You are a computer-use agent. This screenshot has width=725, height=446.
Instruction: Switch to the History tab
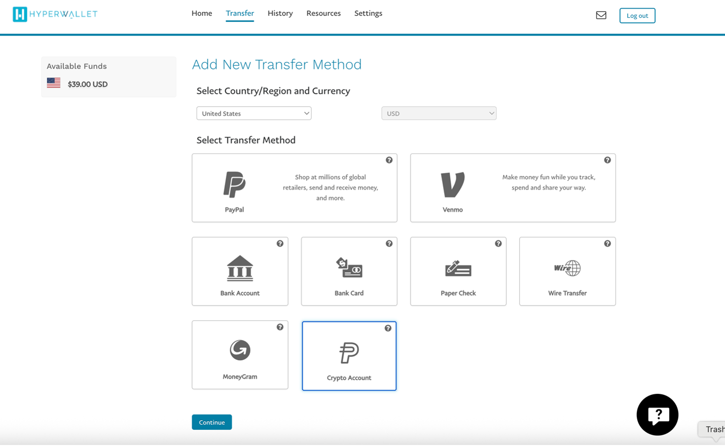pos(280,13)
